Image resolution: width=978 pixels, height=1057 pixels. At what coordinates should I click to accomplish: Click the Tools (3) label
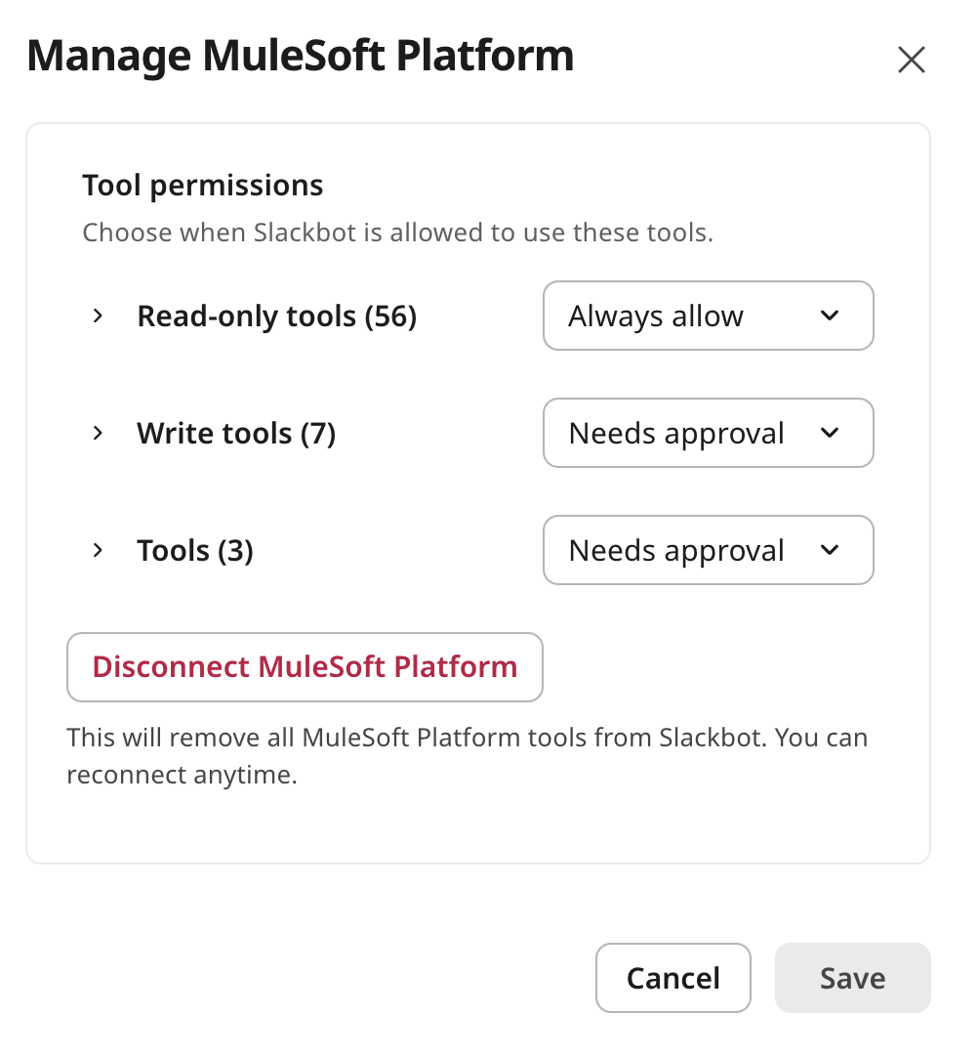(x=195, y=551)
